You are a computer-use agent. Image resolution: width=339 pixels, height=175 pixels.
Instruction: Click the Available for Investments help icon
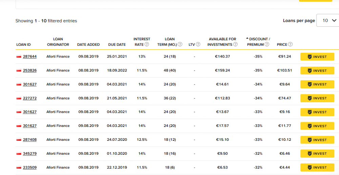235,44
